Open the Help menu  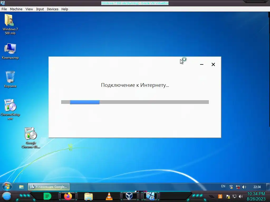pos(65,9)
